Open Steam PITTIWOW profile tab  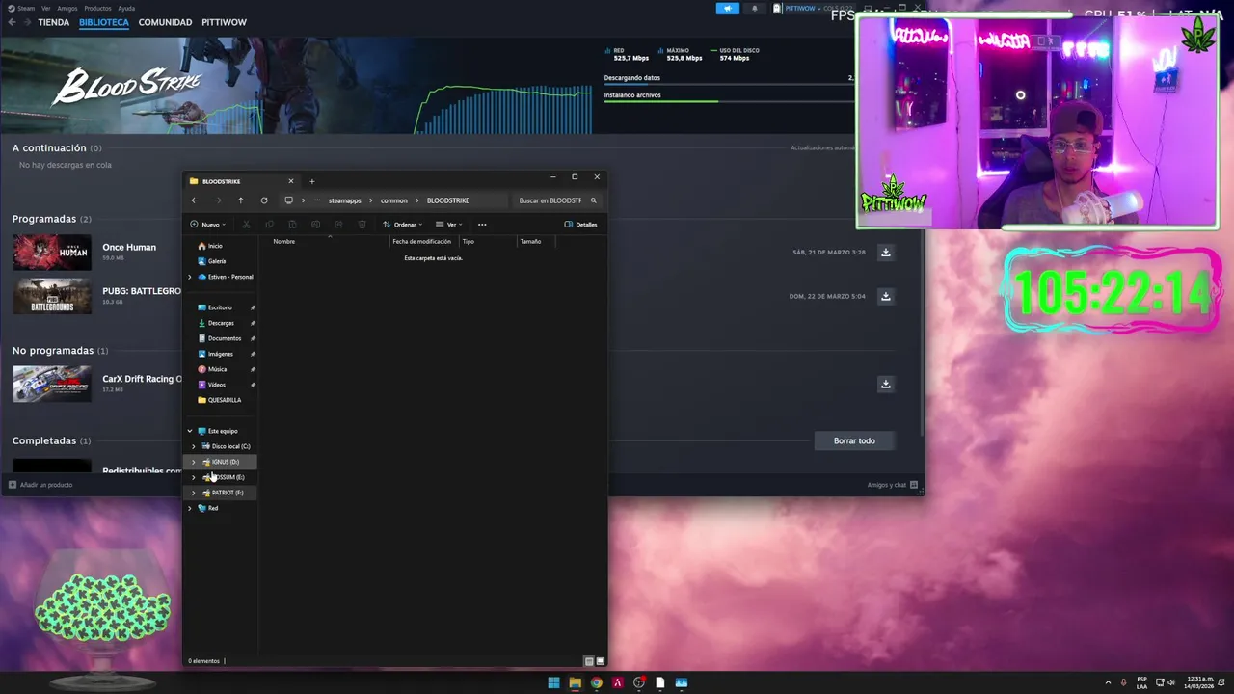click(224, 22)
